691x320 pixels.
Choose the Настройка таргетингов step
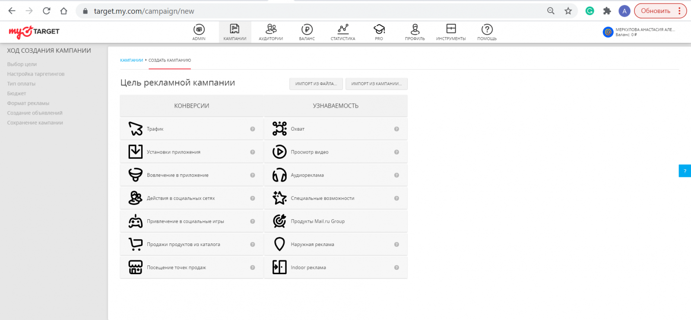(x=36, y=74)
